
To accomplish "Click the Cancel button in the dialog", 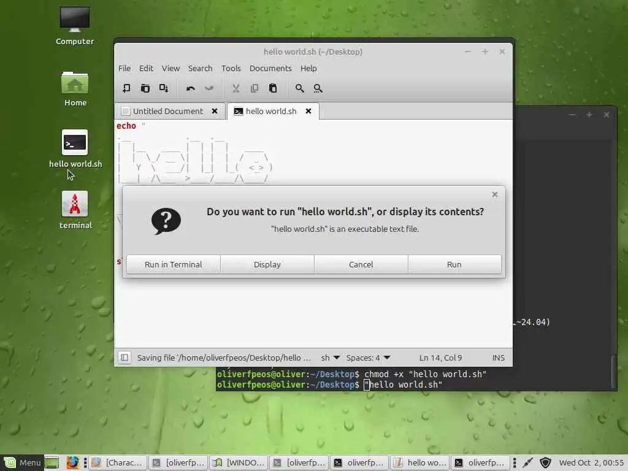I will click(361, 264).
